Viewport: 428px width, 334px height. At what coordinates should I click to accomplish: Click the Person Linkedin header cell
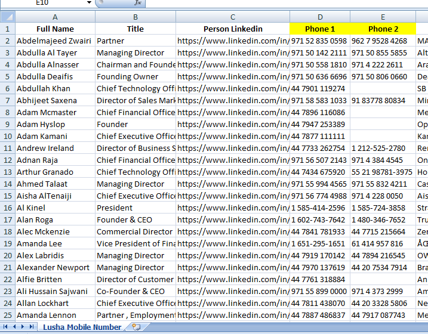tap(233, 29)
